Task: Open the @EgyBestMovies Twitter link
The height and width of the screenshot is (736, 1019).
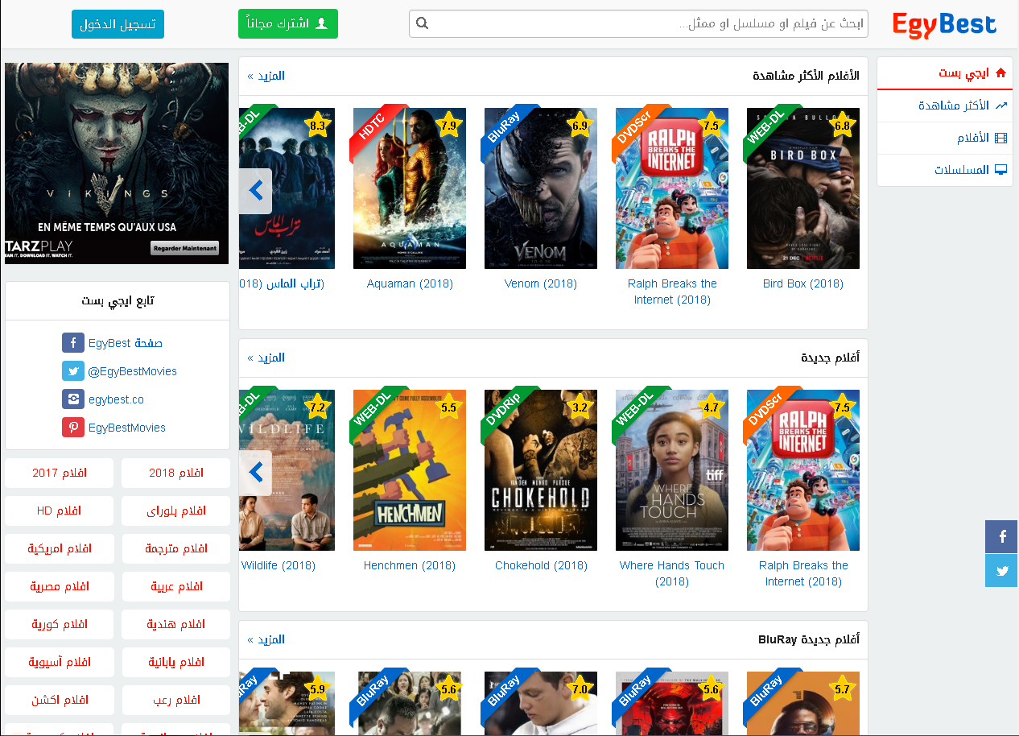Action: (133, 371)
